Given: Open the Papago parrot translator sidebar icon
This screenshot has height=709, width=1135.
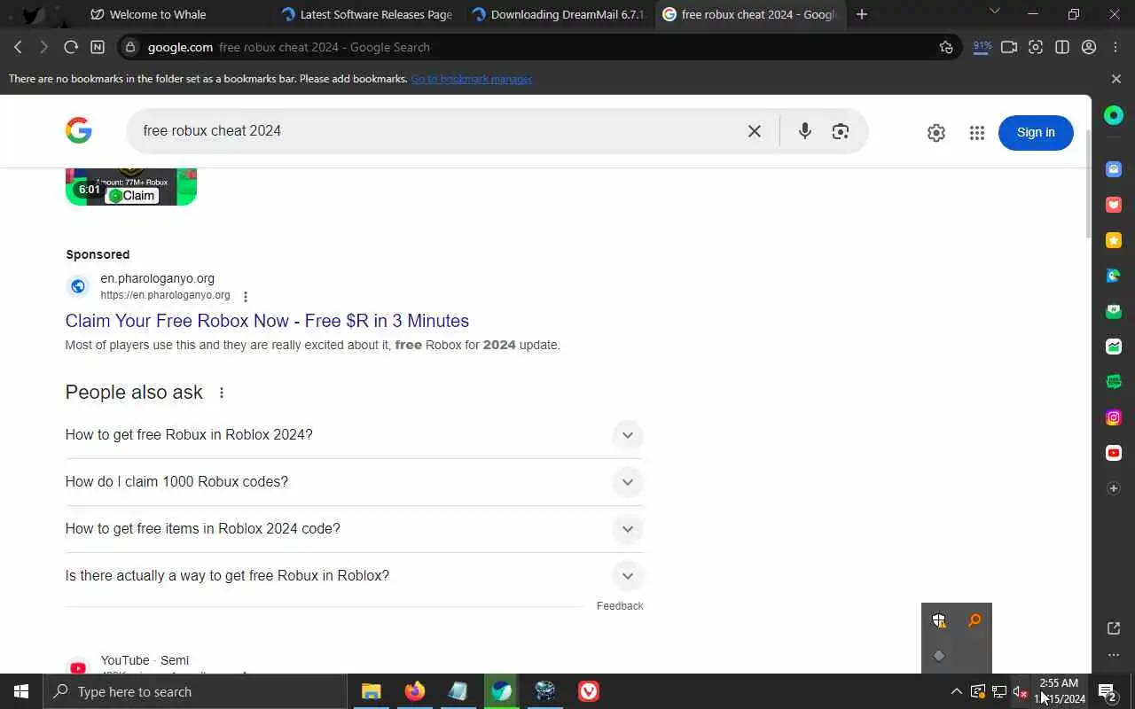Looking at the screenshot, I should click(x=1114, y=276).
